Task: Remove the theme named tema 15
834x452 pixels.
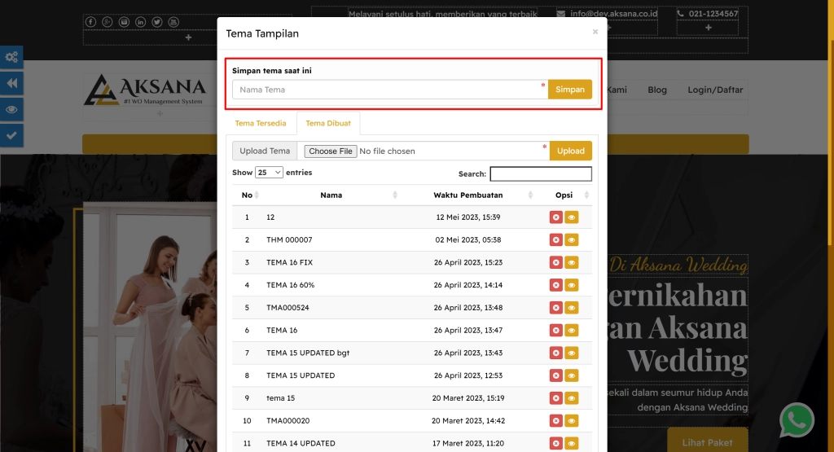Action: click(x=556, y=398)
